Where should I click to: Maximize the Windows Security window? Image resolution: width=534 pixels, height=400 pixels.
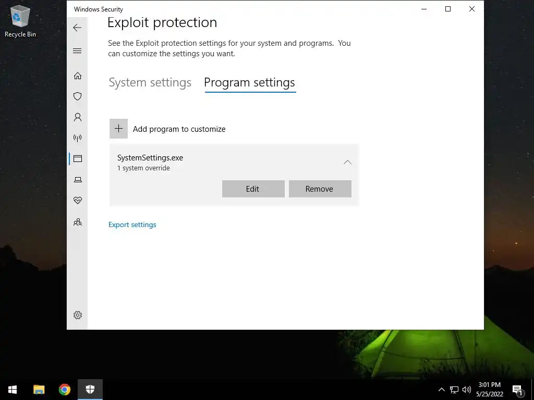pyautogui.click(x=448, y=9)
